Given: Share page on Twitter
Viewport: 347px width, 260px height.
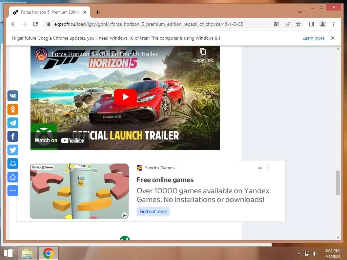Looking at the screenshot, I should (13, 150).
